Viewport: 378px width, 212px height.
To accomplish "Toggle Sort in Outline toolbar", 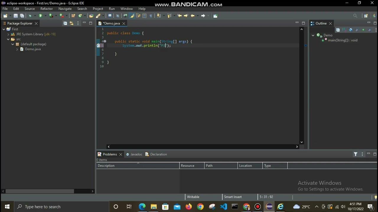I will (344, 30).
